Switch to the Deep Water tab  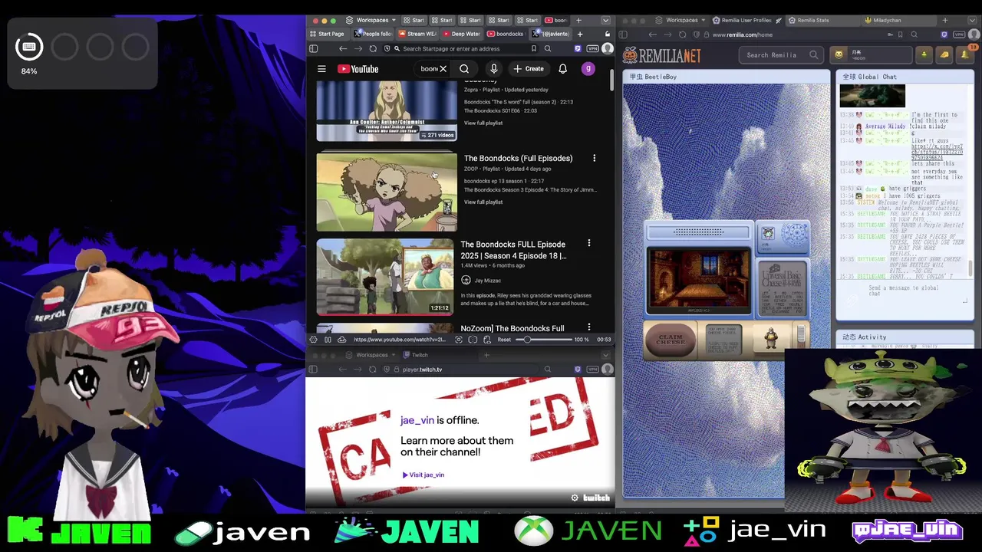(461, 34)
